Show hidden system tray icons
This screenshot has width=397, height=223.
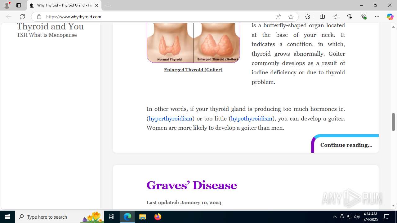[334, 217]
